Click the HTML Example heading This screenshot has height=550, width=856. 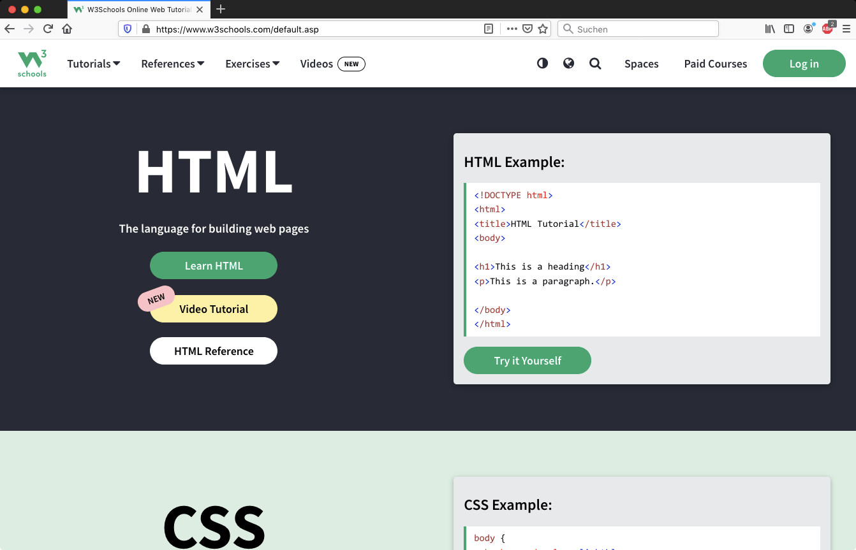tap(514, 162)
